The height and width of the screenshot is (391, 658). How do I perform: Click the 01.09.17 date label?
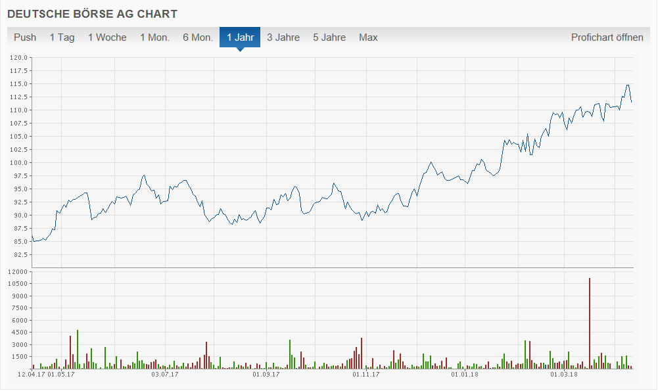tap(266, 374)
